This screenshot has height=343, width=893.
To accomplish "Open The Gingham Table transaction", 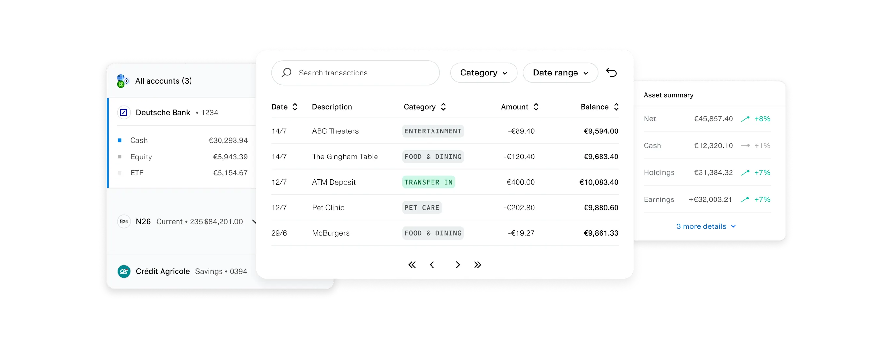I will coord(445,157).
